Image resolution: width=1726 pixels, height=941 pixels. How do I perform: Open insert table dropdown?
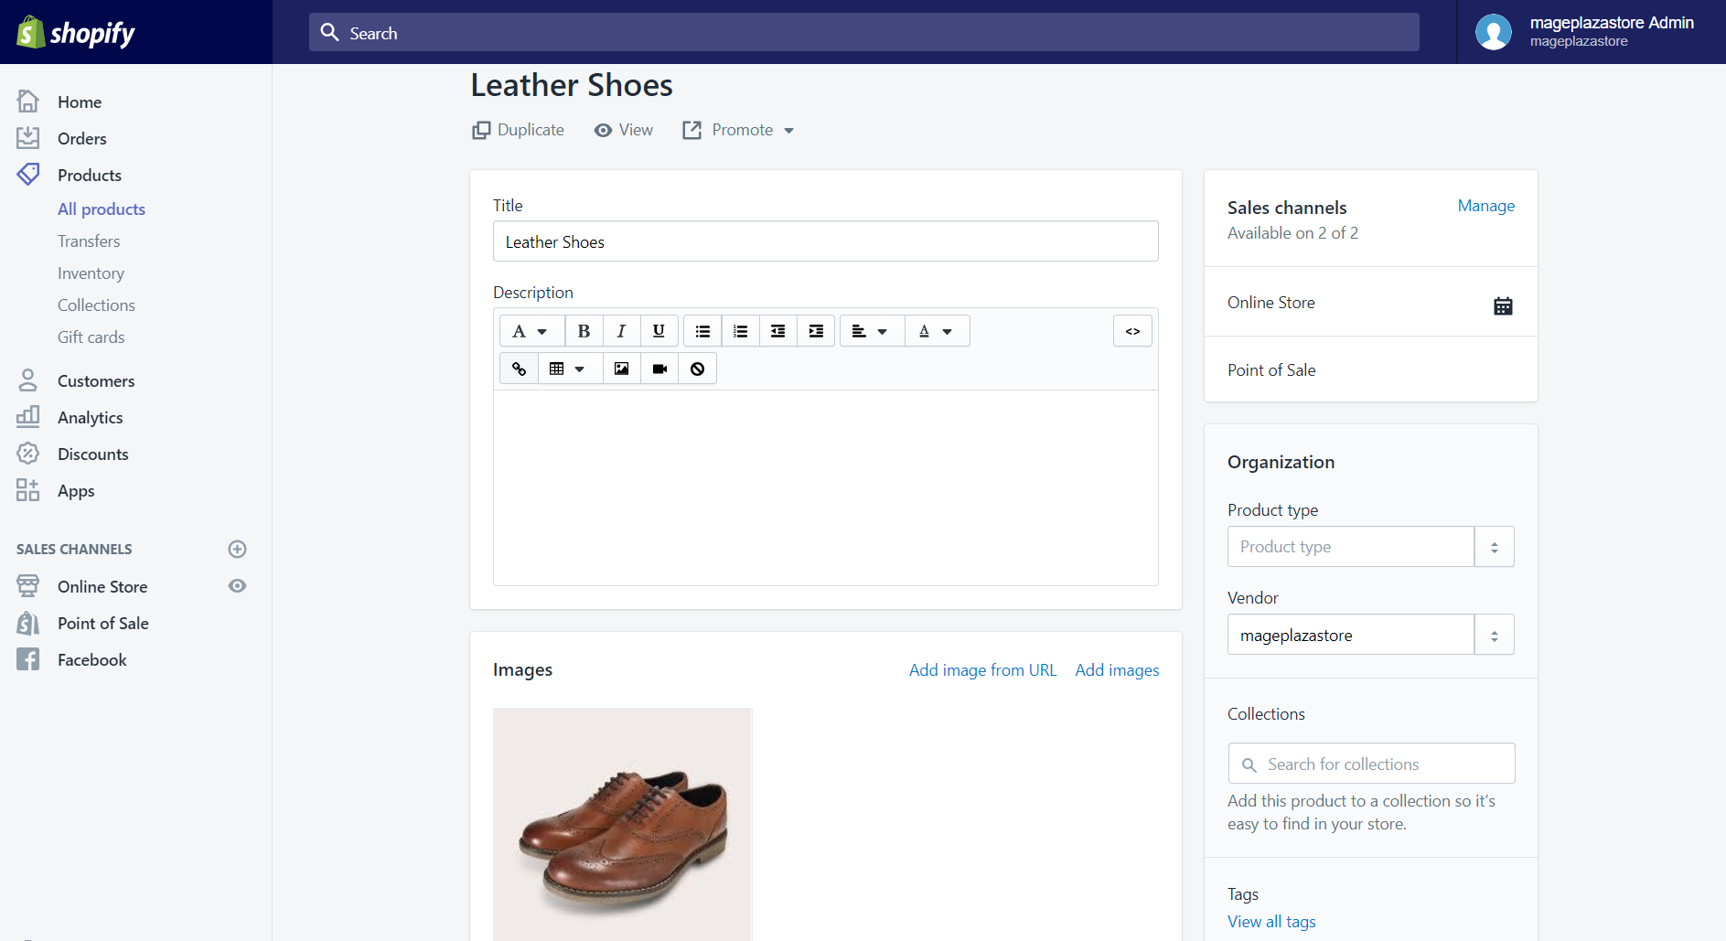[x=570, y=369]
